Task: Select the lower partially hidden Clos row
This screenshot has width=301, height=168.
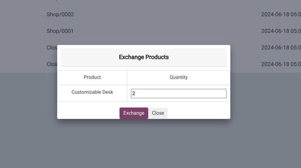Action: 52,64
